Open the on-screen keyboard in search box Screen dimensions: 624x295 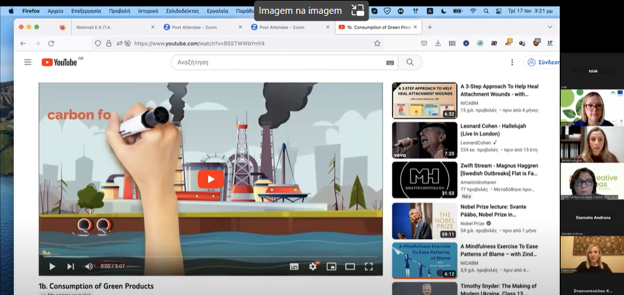(x=390, y=63)
